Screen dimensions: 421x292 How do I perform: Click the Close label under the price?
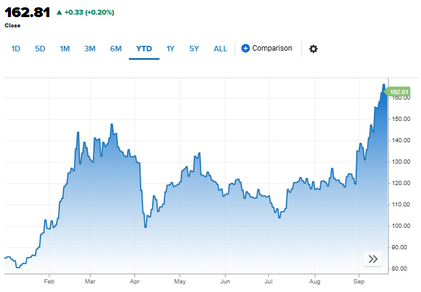click(12, 26)
